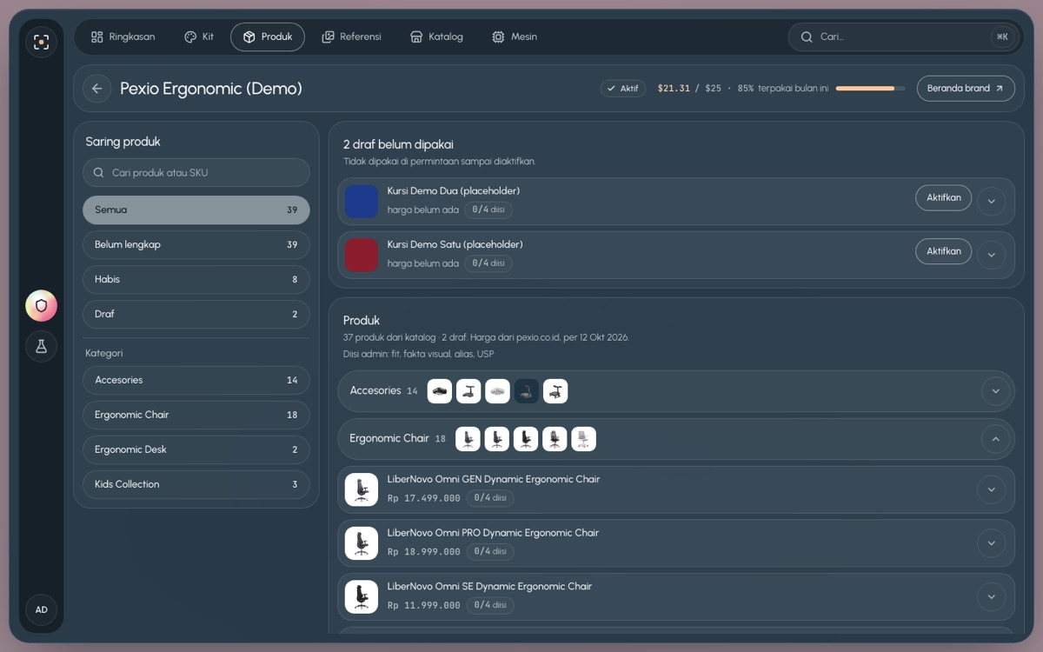Screen dimensions: 1043x652
Task: Click the blue thumbnail of Kursi Demo Dua
Action: pyautogui.click(x=362, y=202)
